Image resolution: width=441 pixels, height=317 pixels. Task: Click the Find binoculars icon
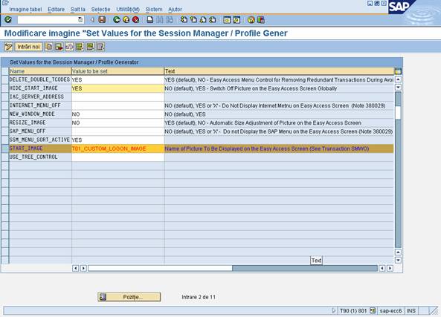point(160,19)
